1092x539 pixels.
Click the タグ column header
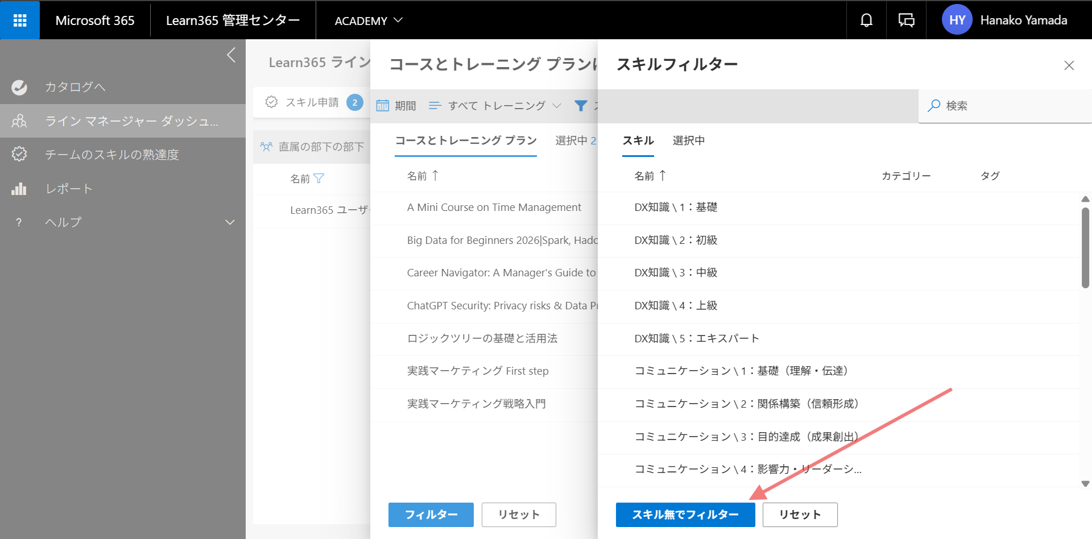[x=990, y=176]
